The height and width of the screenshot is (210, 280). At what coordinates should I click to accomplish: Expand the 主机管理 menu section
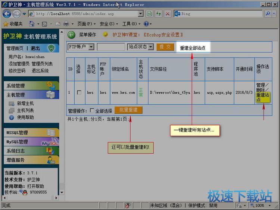click(31, 95)
